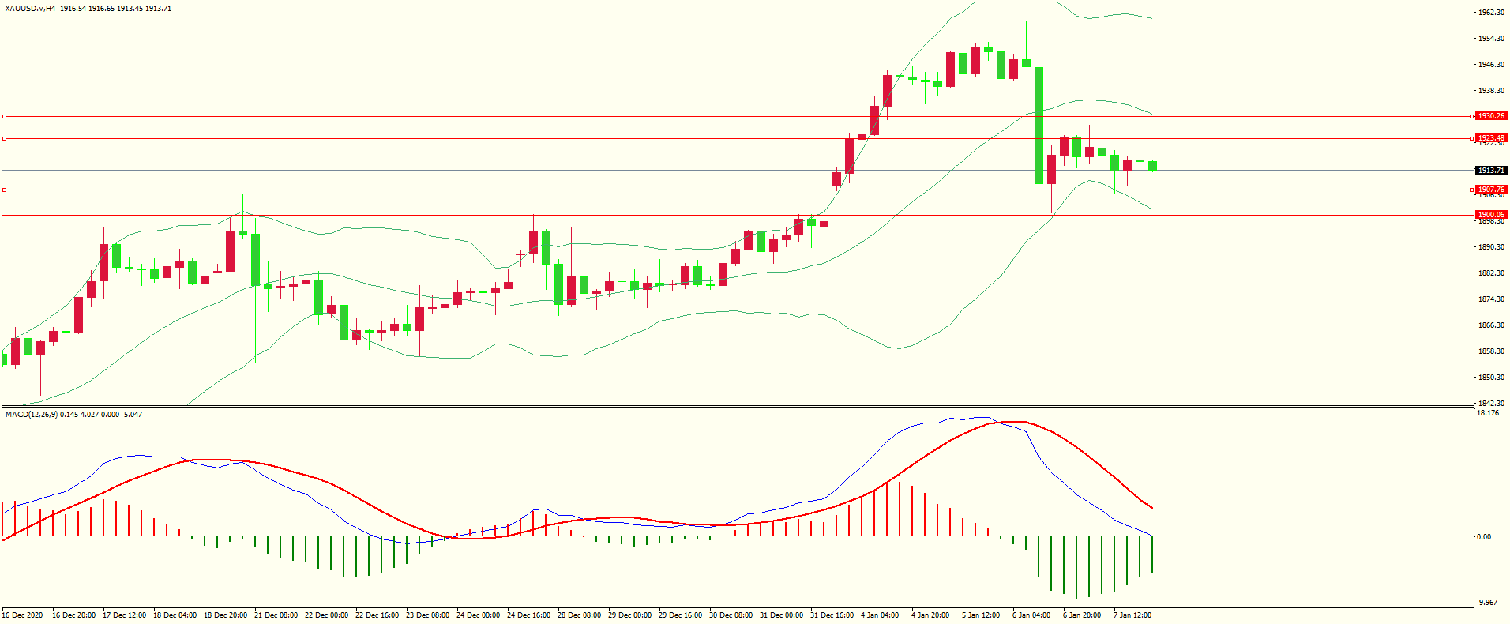1510x624 pixels.
Task: Select the red 1900.06 price tag
Action: (x=1491, y=215)
